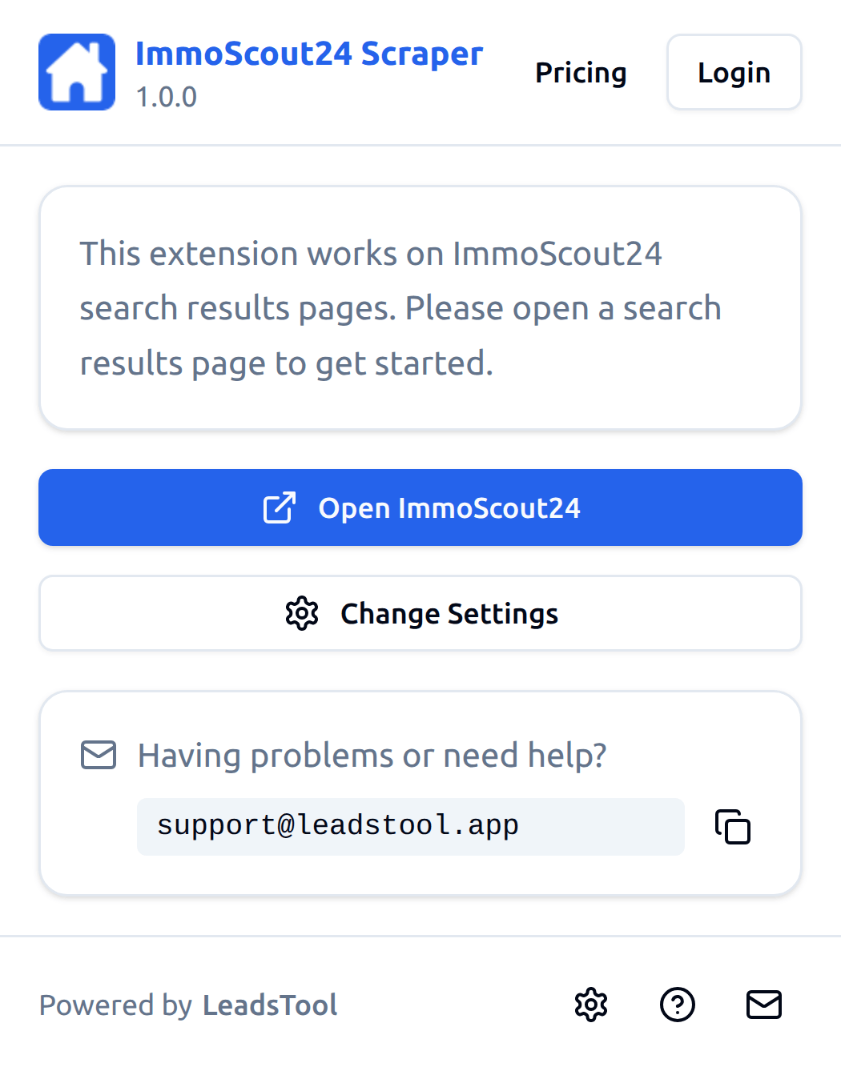Click the gear icon inside Change Settings

click(302, 614)
